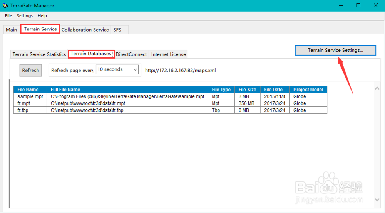This screenshot has width=385, height=213.
Task: Close the TerraGate Manager window
Action: click(376, 5)
